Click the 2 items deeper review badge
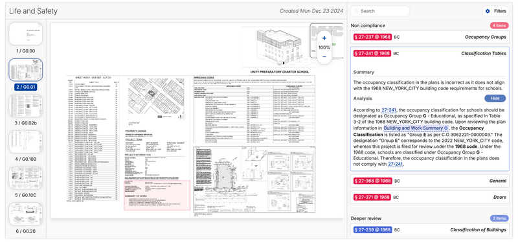The width and height of the screenshot is (518, 243). pyautogui.click(x=499, y=218)
